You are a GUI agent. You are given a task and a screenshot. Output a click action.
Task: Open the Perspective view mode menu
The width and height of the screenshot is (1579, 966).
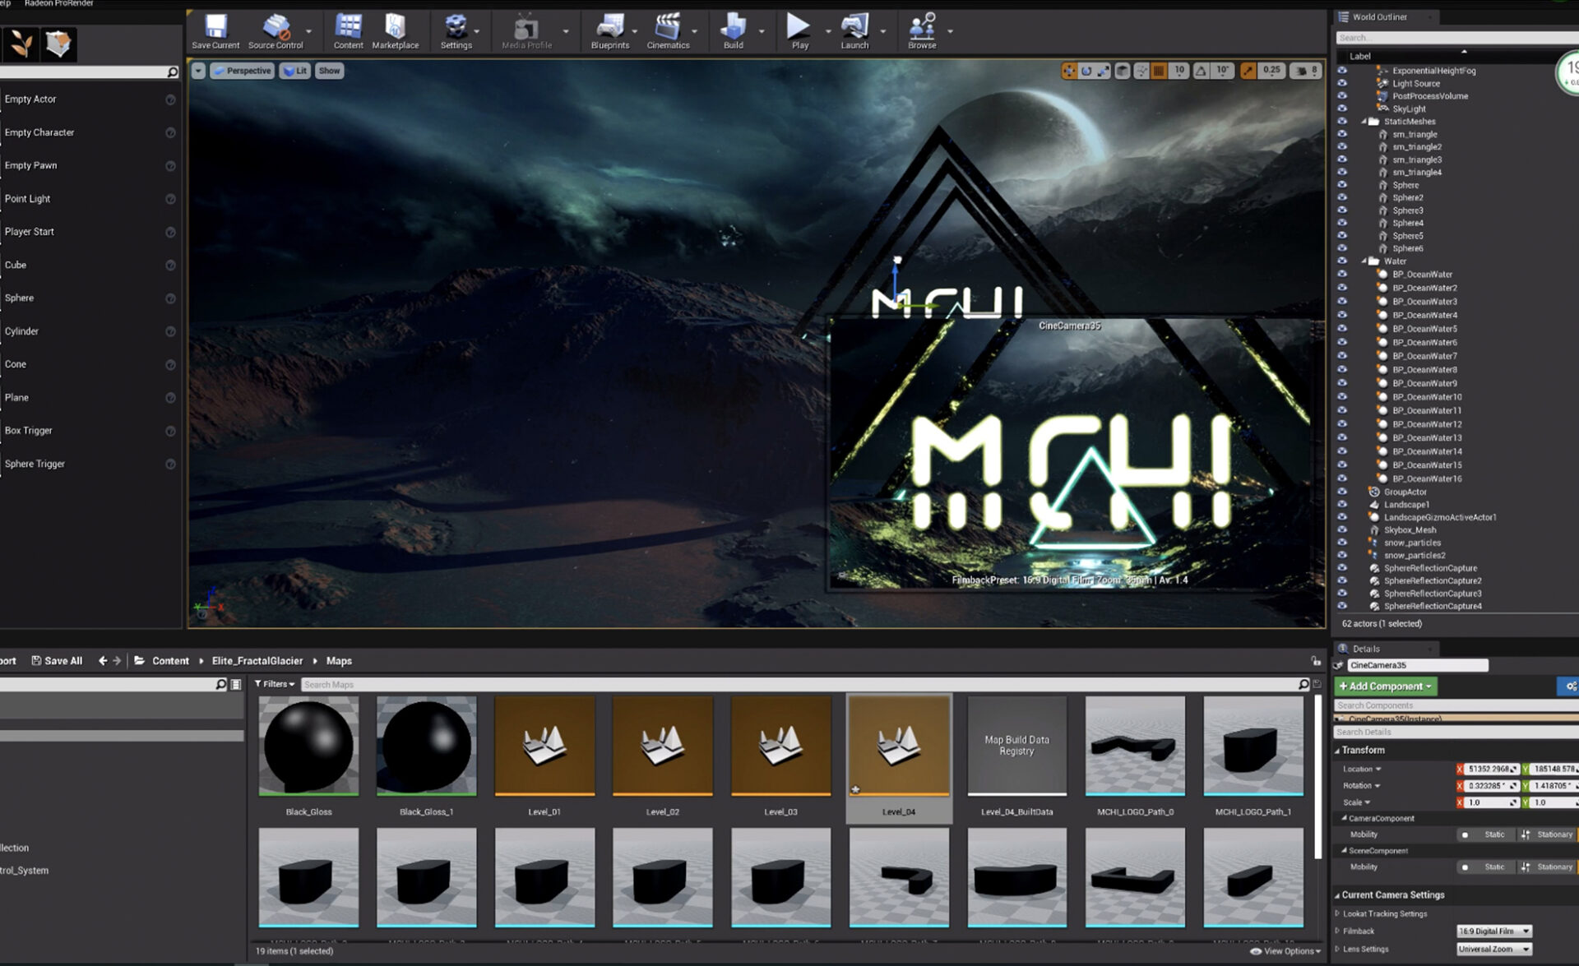coord(241,71)
